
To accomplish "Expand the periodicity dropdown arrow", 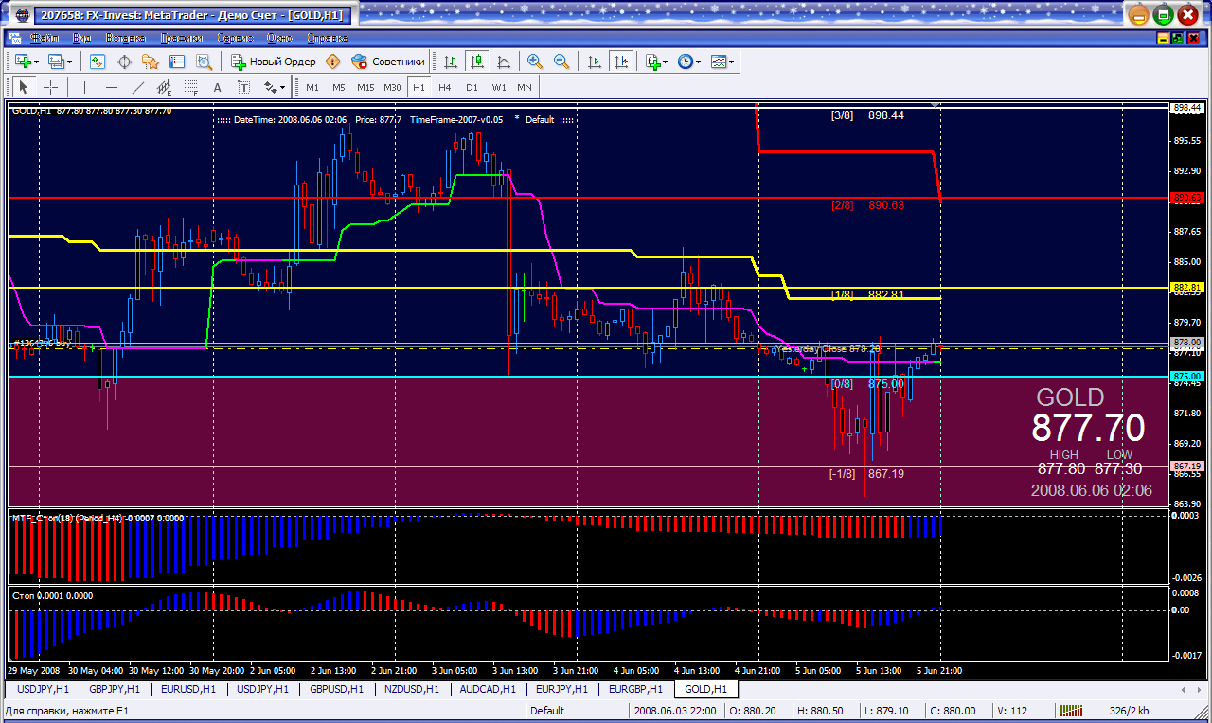I will [x=699, y=62].
